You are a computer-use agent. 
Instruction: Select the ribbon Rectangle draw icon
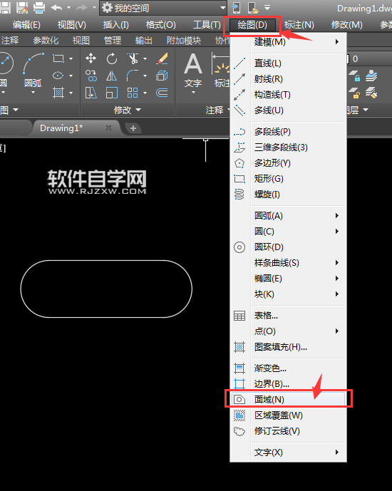pos(58,58)
